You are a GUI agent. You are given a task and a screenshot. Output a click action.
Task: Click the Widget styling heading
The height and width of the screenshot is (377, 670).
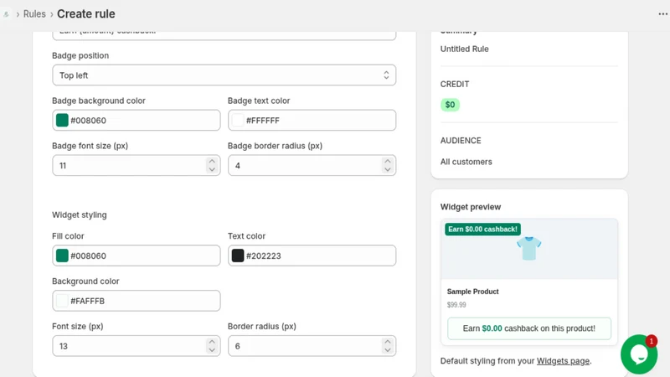click(x=80, y=215)
